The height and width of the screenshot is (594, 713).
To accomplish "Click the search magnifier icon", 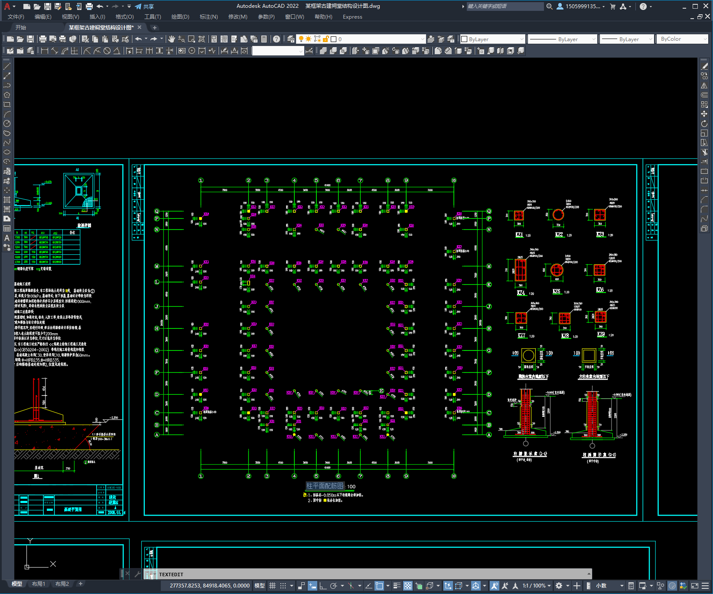I will 549,6.
